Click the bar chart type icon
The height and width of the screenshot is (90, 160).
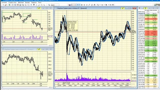pyautogui.click(x=69, y=5)
